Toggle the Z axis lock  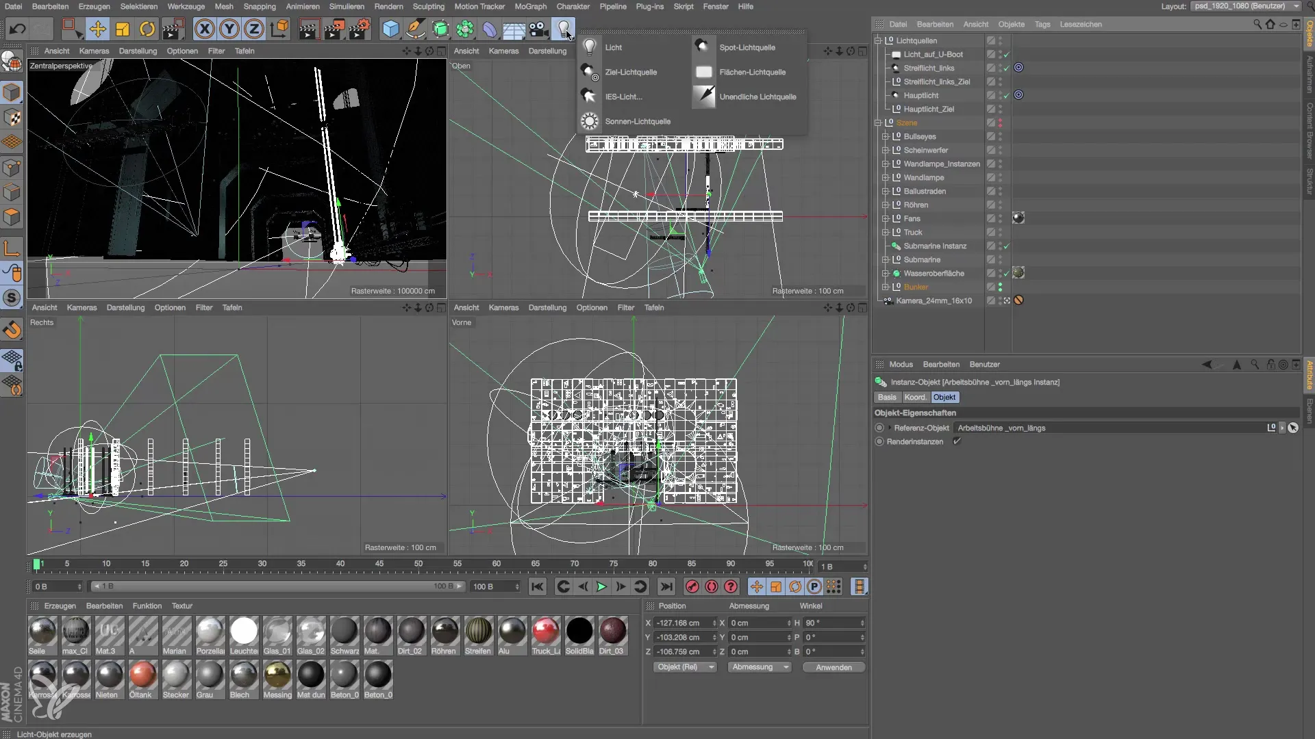pos(254,29)
